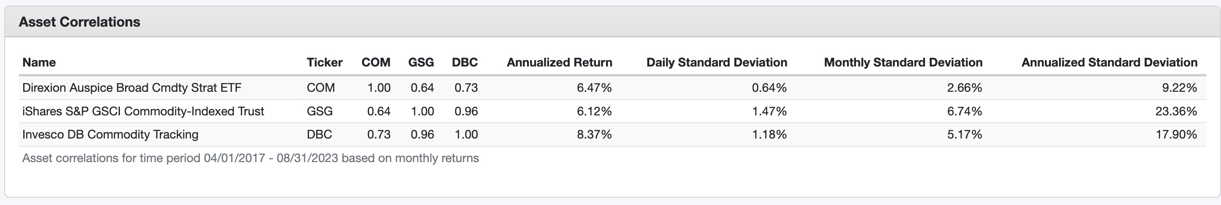Click the Asset Correlations panel heading
This screenshot has width=1221, height=205.
click(79, 22)
